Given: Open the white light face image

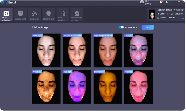Looking at the screenshot, I should click(46, 50).
